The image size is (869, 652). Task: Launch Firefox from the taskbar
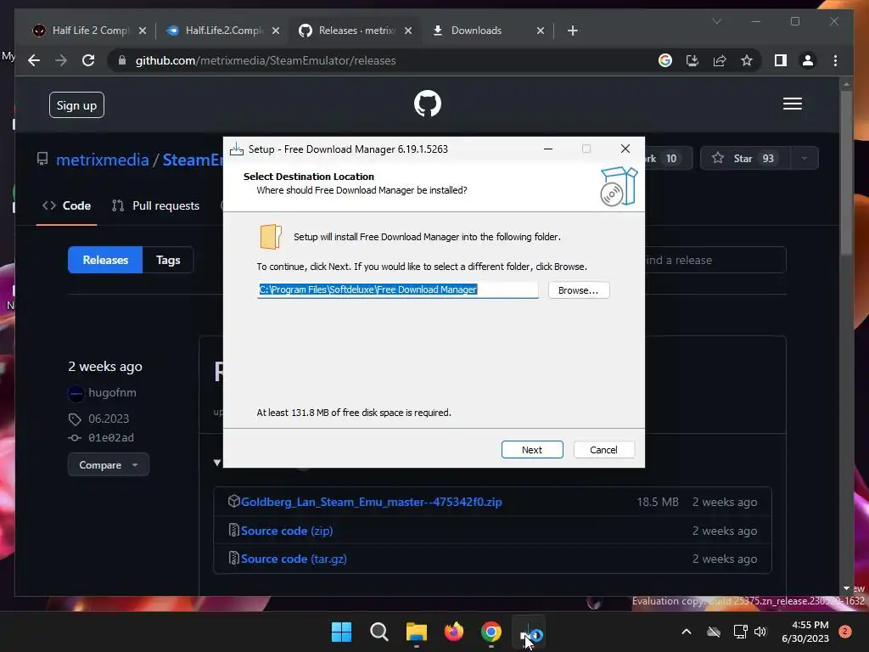tap(454, 632)
